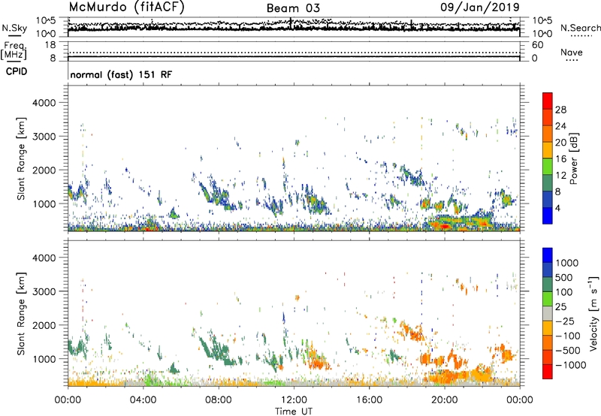This screenshot has height=416, width=601.
Task: Click the N.Search legend label
Action: coord(581,28)
